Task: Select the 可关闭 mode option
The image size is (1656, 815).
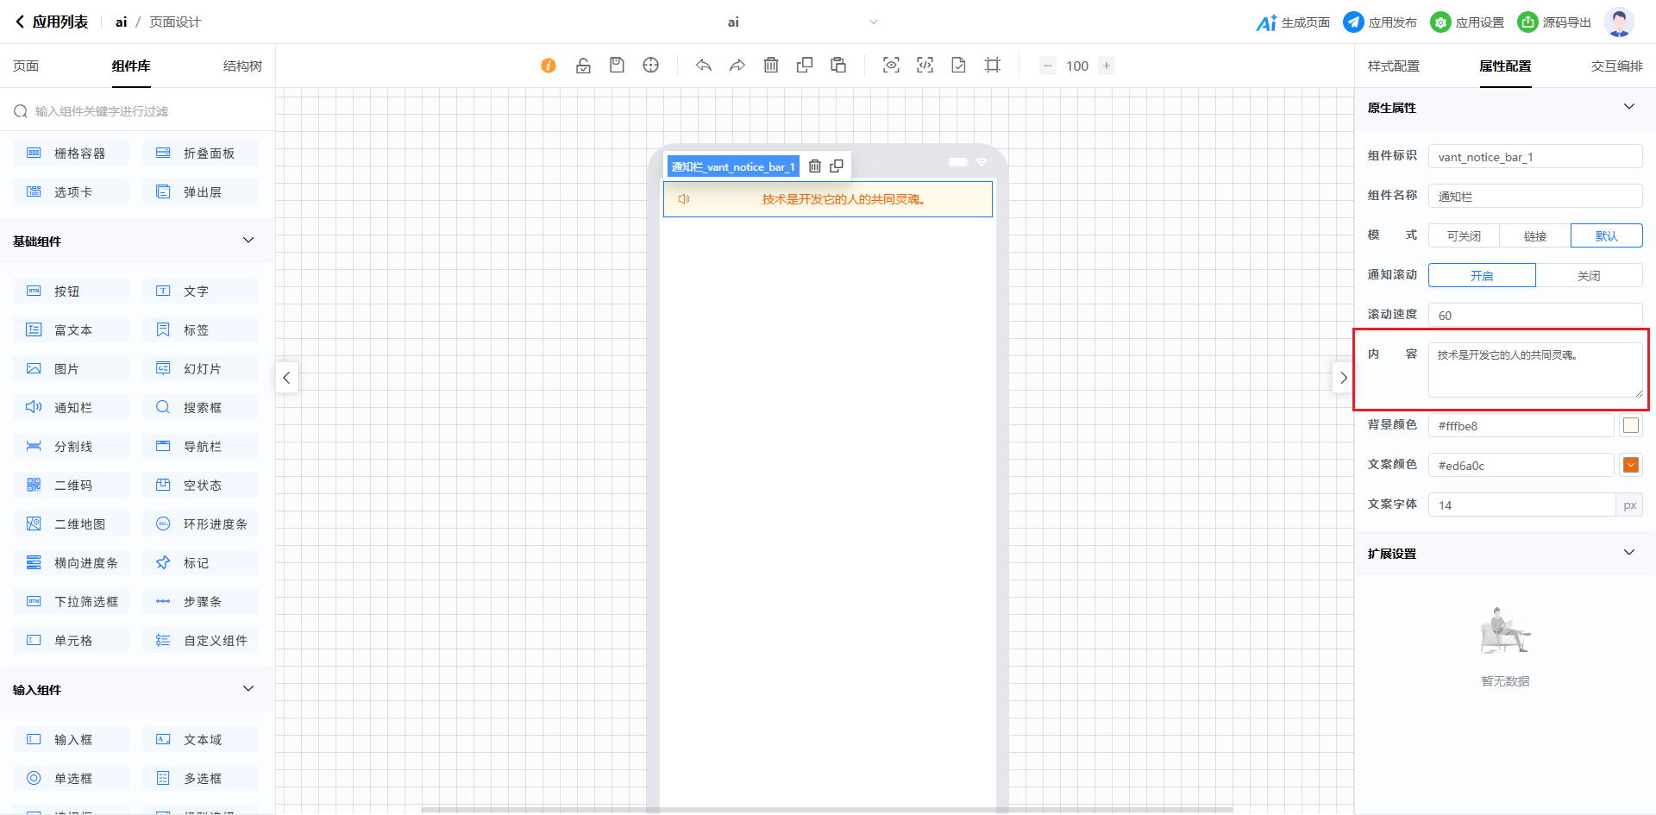Action: tap(1464, 235)
